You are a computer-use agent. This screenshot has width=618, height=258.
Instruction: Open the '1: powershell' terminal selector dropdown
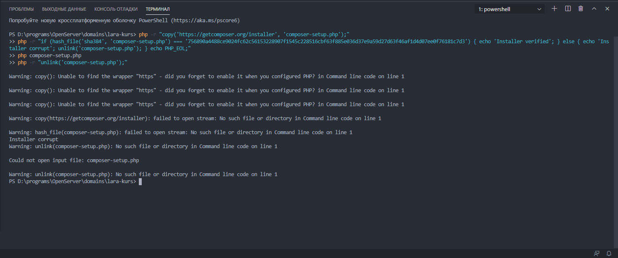(x=510, y=9)
